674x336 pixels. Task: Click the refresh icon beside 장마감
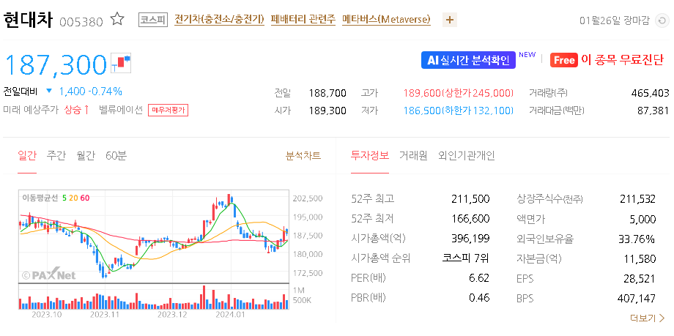point(662,20)
